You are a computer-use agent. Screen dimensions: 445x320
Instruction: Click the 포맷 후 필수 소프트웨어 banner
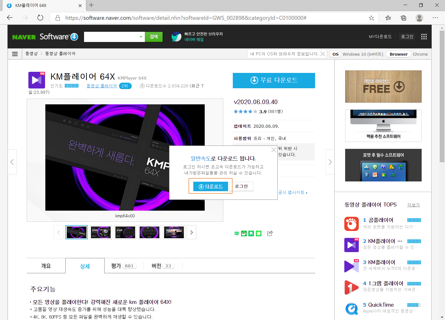[x=383, y=165]
